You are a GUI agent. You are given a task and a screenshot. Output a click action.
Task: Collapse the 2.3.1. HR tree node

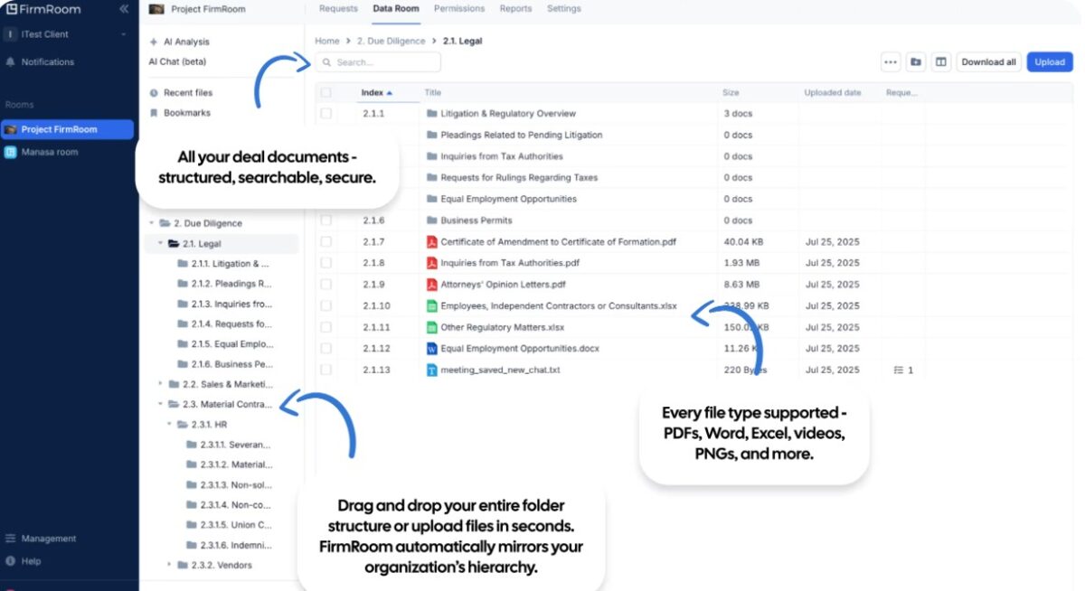(169, 424)
